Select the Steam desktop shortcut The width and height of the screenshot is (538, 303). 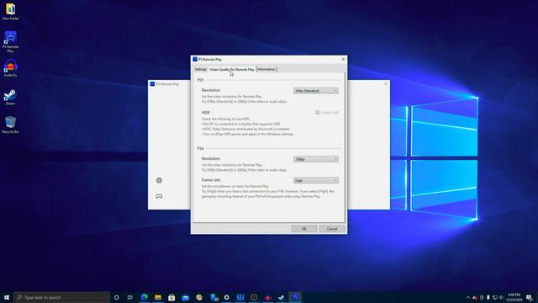(10, 97)
